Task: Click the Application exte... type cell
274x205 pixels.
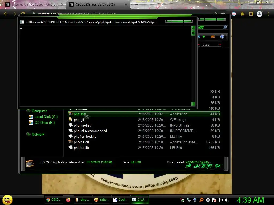Action: 184,142
